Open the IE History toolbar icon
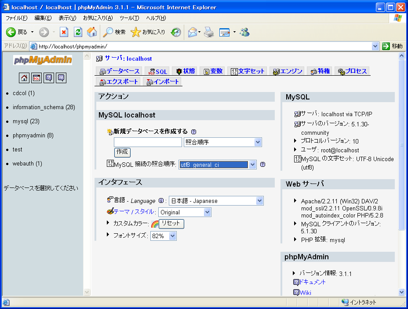 (x=176, y=32)
